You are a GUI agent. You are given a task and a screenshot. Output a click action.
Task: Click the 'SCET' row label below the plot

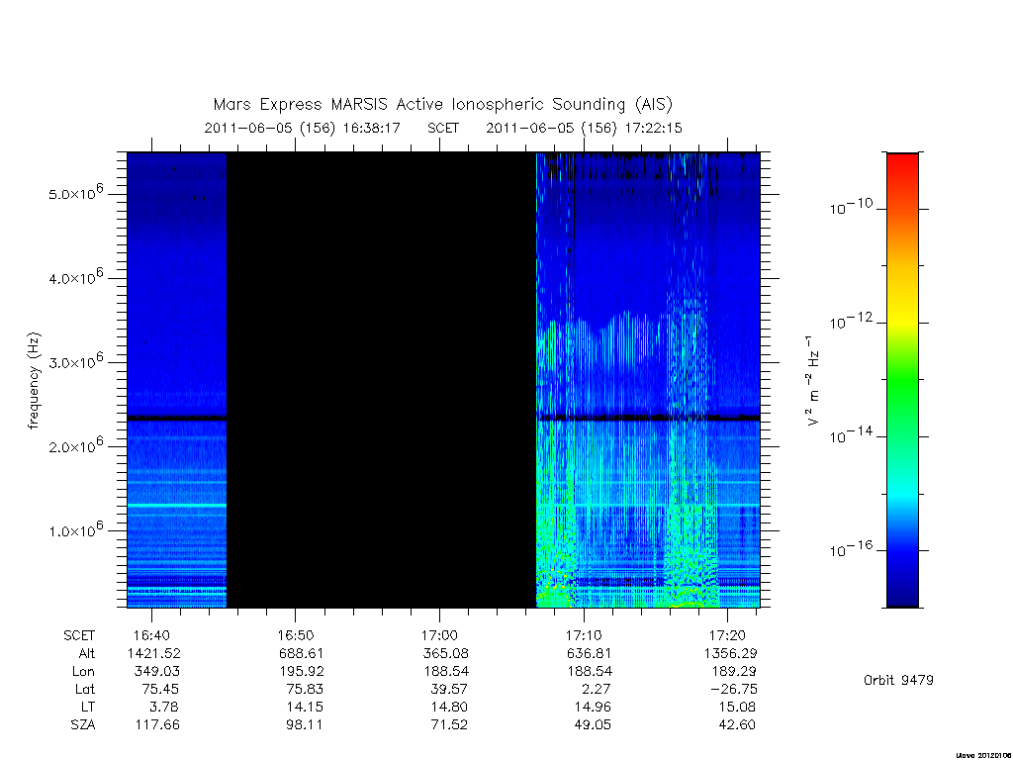click(x=79, y=636)
